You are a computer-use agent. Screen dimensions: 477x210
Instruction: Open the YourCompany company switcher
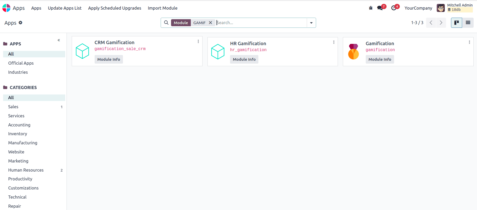click(x=418, y=8)
